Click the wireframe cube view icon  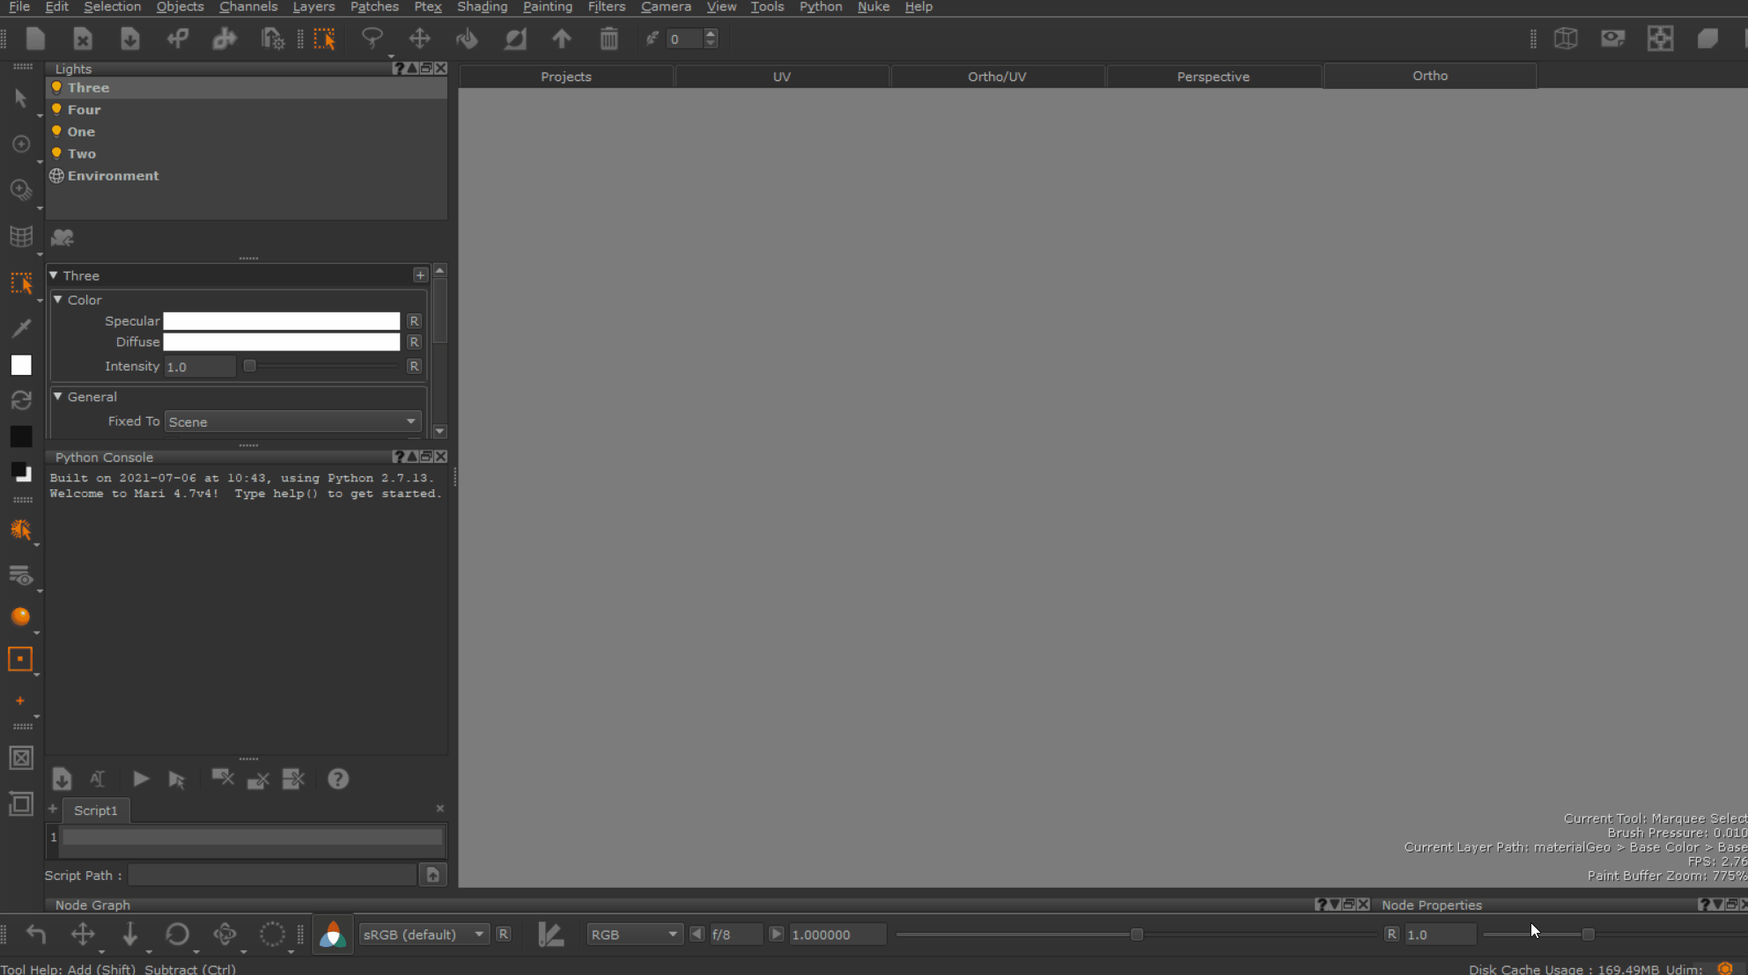click(1566, 39)
